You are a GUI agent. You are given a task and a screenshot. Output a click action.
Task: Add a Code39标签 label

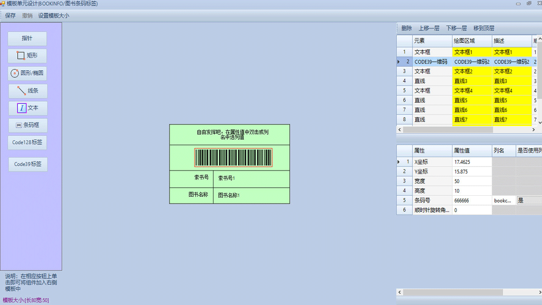[x=28, y=164]
